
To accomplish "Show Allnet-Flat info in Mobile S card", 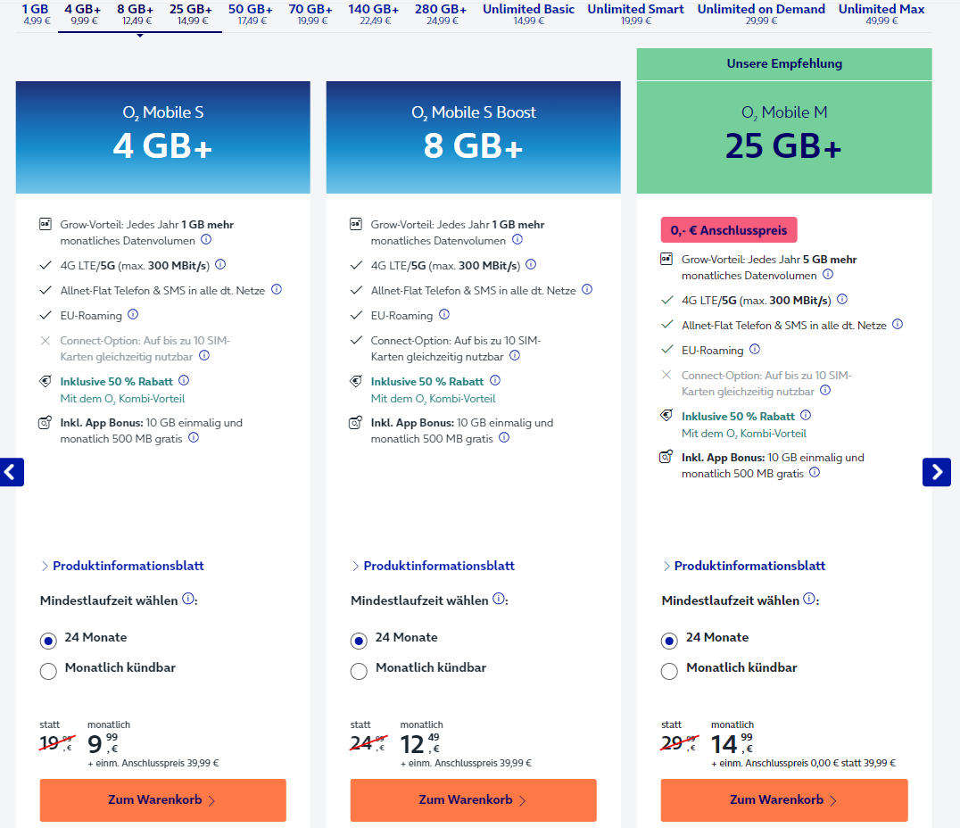I will [277, 289].
